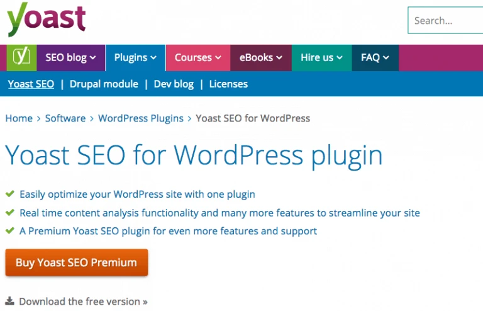Viewport: 483px width, 311px height.
Task: Expand the FAQ dropdown arrow
Action: pos(386,58)
